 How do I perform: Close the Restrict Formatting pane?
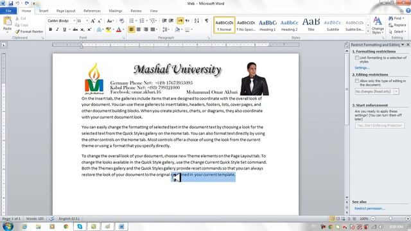(408, 45)
